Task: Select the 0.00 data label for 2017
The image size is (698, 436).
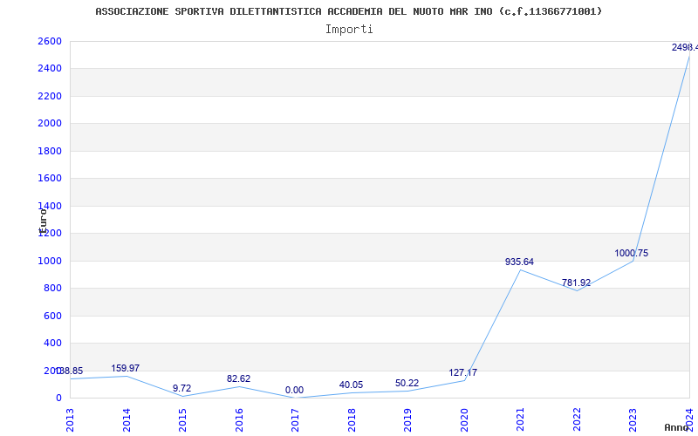Action: tap(294, 390)
